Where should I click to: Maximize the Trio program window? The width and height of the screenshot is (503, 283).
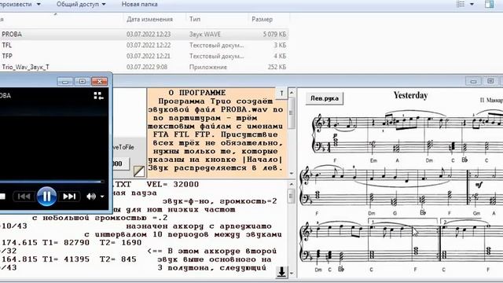click(x=490, y=81)
